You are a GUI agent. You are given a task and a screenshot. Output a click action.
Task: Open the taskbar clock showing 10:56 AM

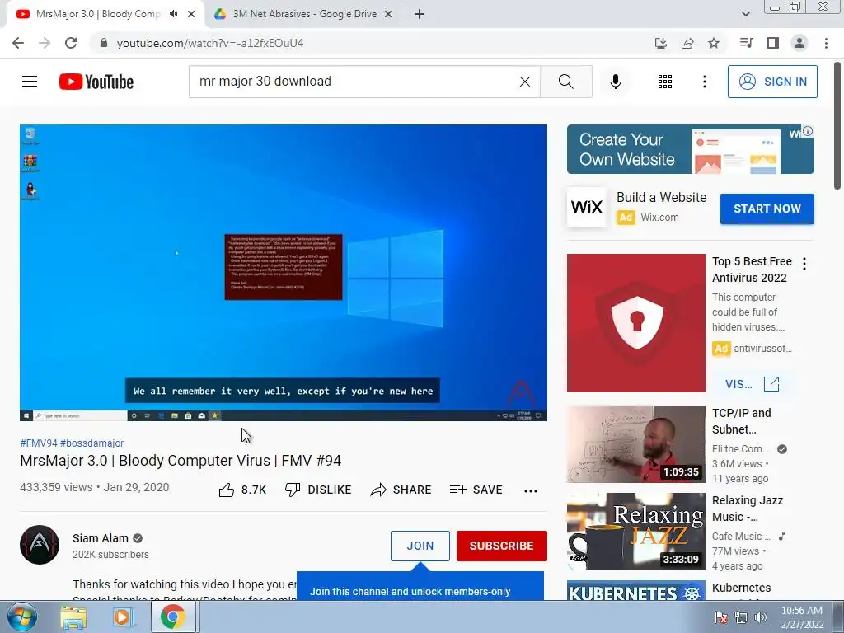[x=802, y=617]
